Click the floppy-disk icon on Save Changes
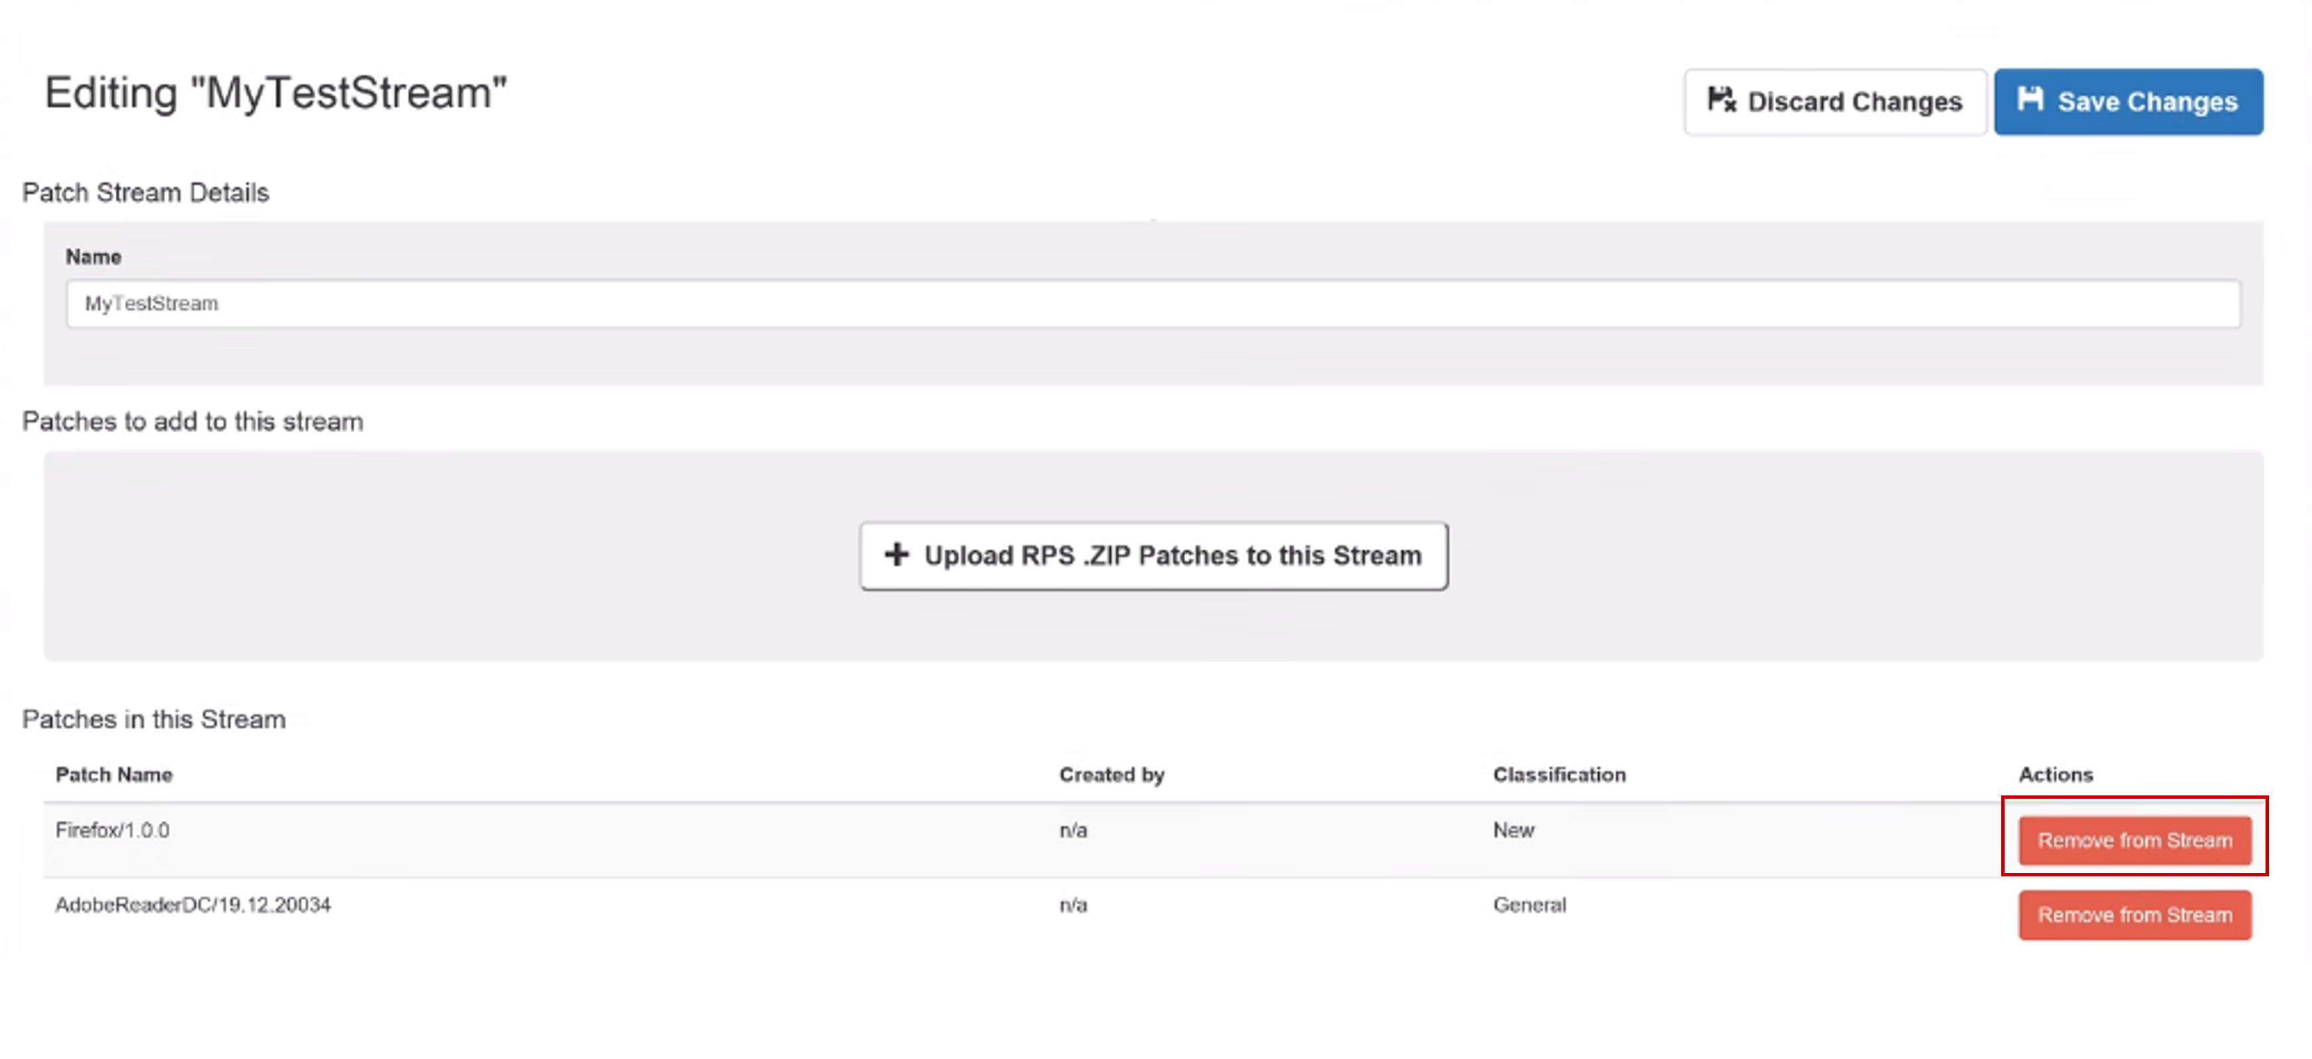Image resolution: width=2312 pixels, height=1059 pixels. (2030, 99)
